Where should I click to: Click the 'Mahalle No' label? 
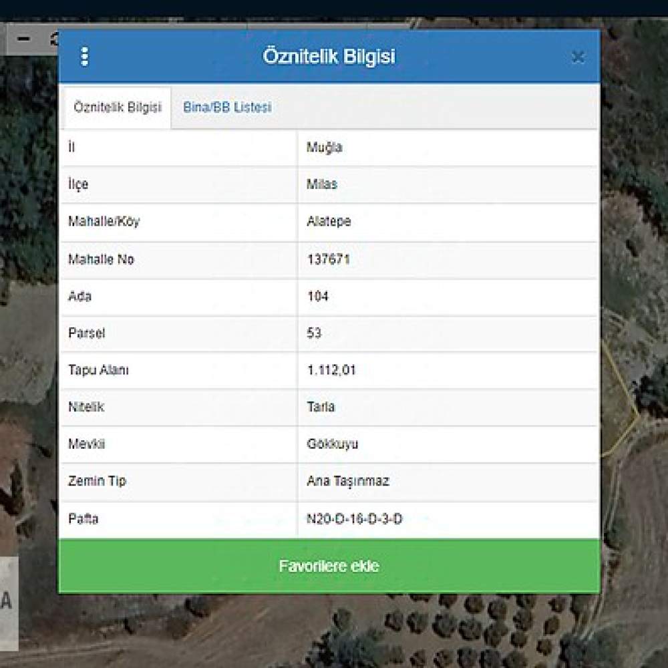101,259
